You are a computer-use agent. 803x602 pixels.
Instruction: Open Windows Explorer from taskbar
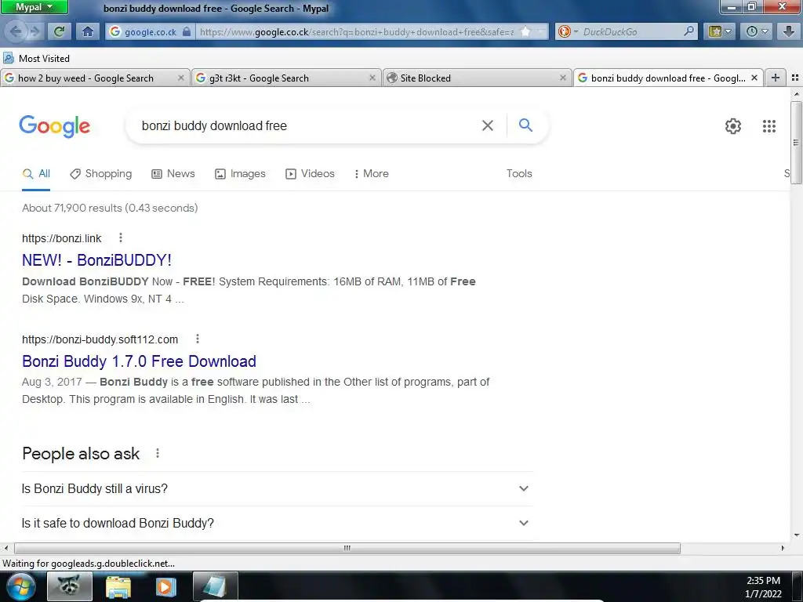tap(118, 586)
